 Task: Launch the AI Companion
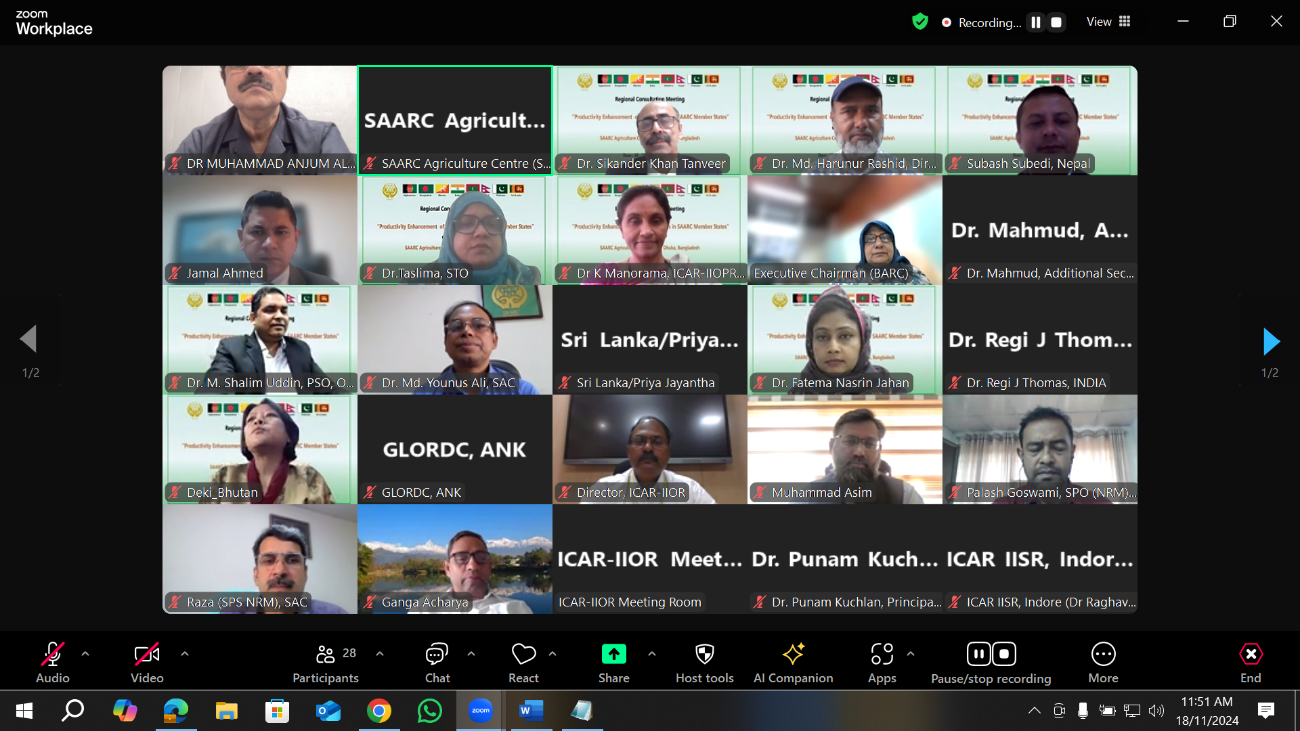[793, 655]
